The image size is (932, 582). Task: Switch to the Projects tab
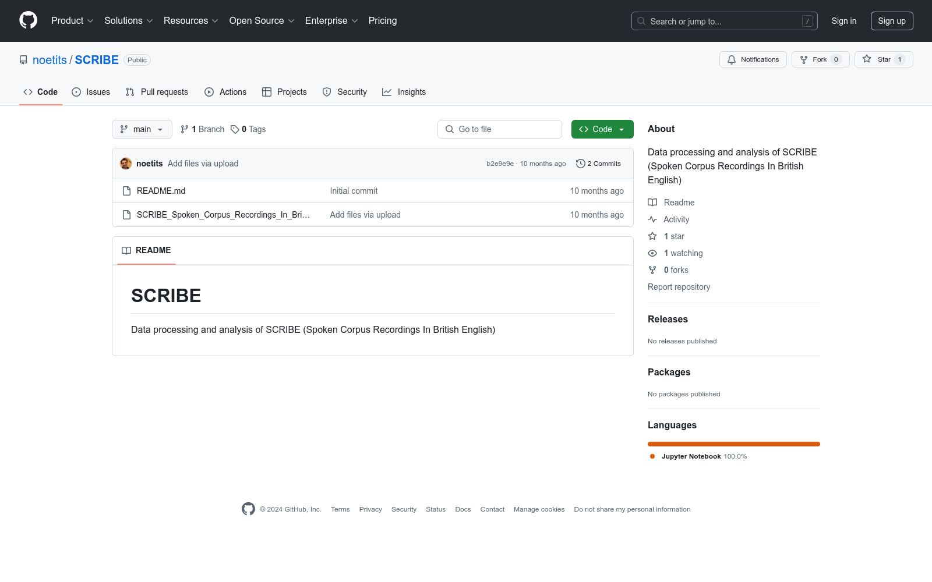pyautogui.click(x=284, y=92)
